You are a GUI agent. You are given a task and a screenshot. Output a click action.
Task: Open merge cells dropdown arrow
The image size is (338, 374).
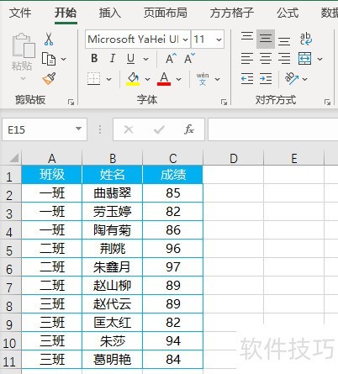click(320, 59)
